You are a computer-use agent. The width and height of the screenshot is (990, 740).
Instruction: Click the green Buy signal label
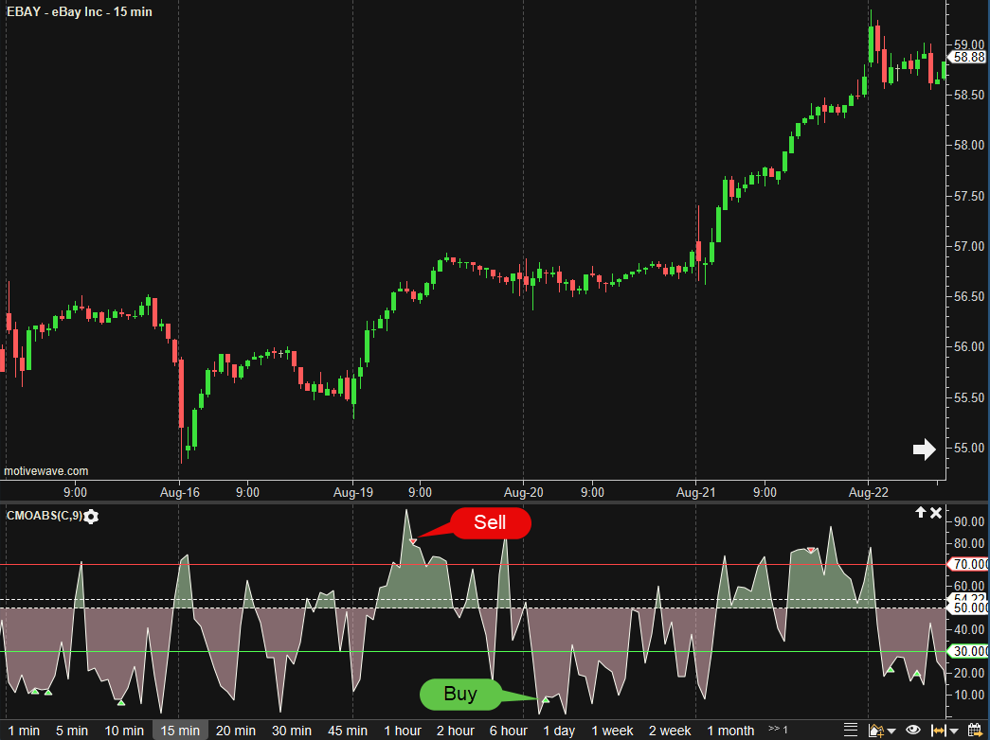pyautogui.click(x=460, y=695)
